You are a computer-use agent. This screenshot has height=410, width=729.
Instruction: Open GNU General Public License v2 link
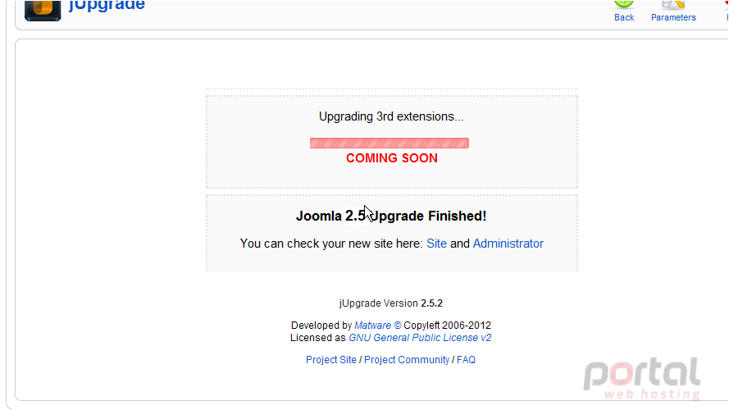(420, 338)
